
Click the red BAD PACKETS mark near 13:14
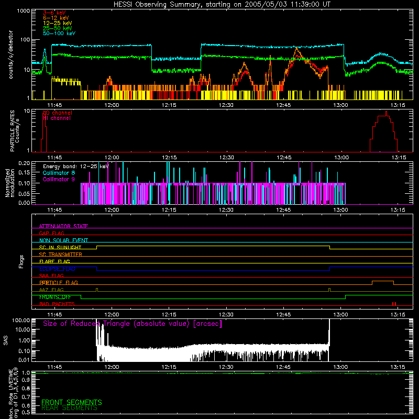click(394, 304)
